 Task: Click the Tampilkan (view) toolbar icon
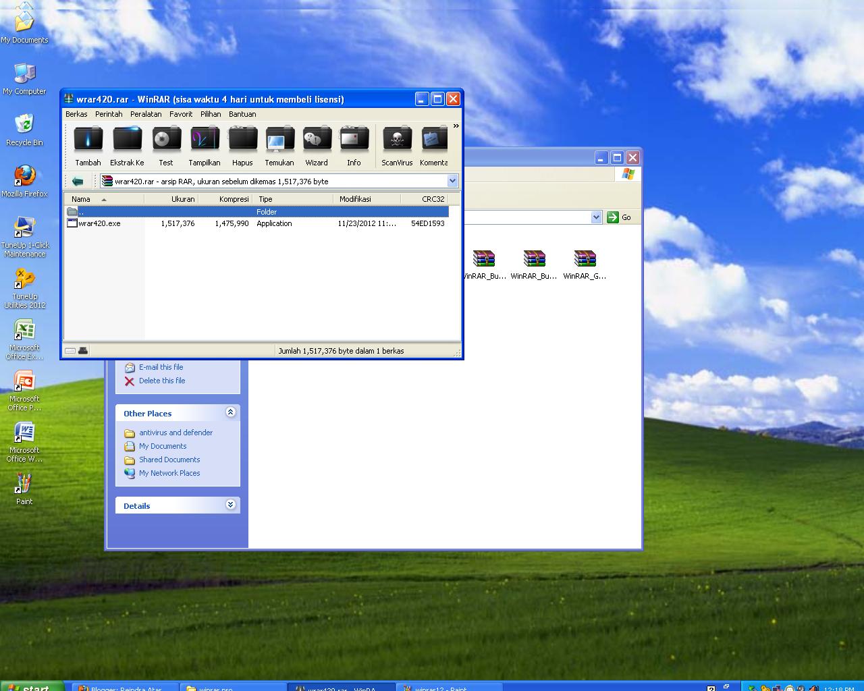coord(205,146)
